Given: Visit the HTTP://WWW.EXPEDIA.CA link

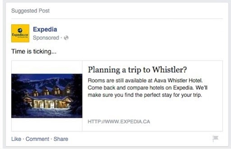Looking at the screenshot, I should click(119, 122).
